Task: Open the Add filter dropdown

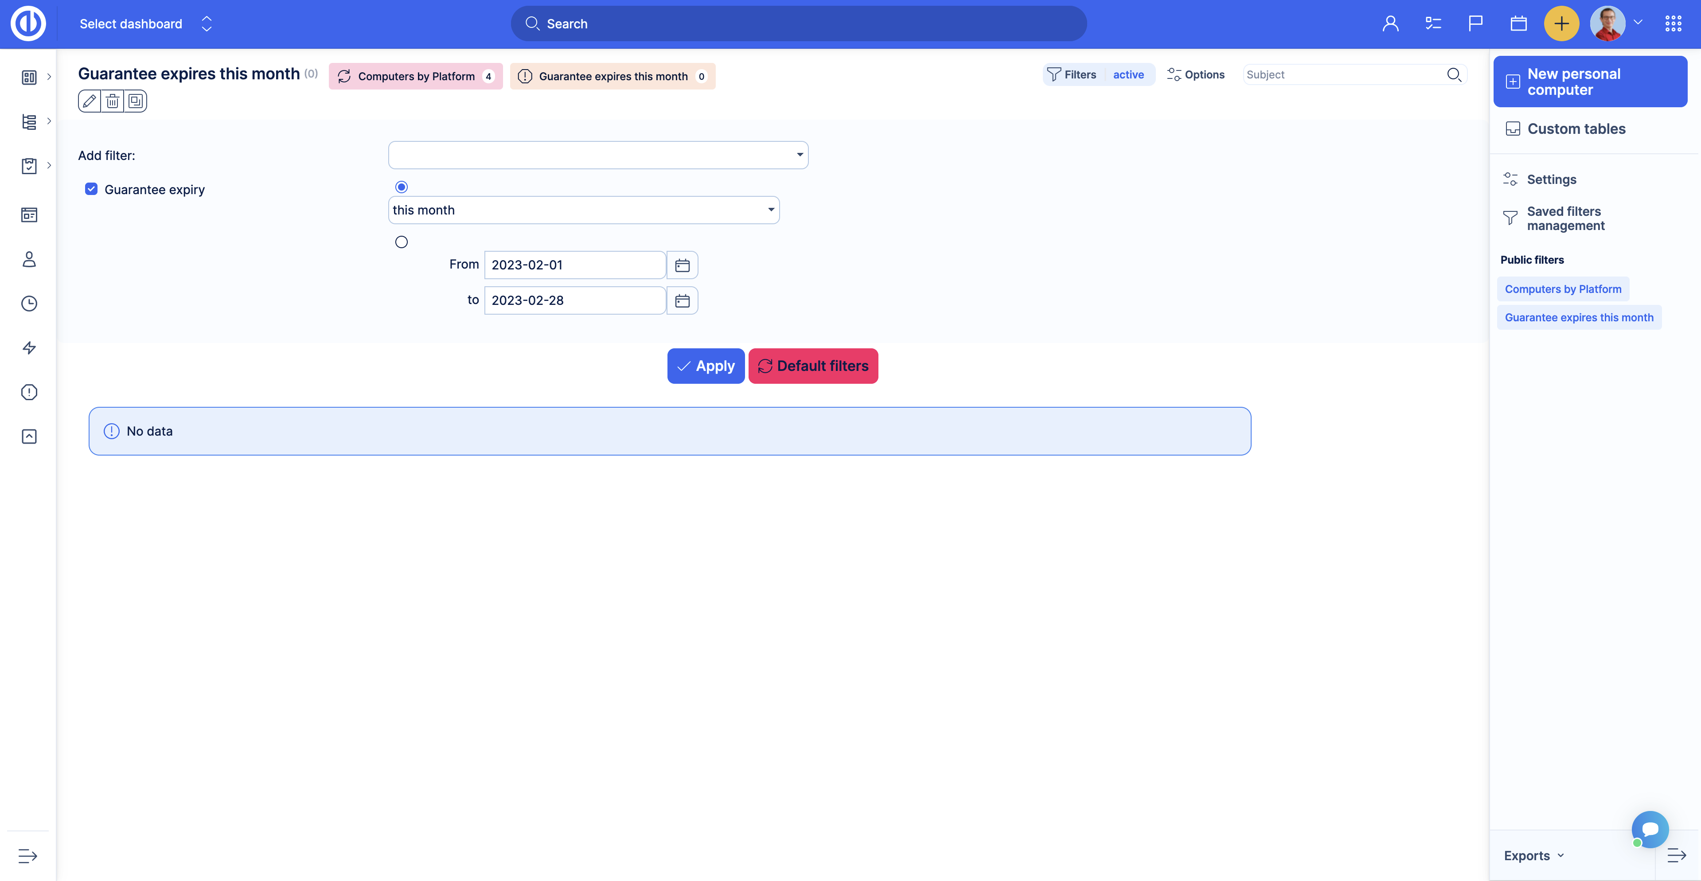Action: click(597, 155)
